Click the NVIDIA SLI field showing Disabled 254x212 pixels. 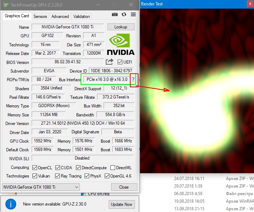pyautogui.click(x=83, y=158)
